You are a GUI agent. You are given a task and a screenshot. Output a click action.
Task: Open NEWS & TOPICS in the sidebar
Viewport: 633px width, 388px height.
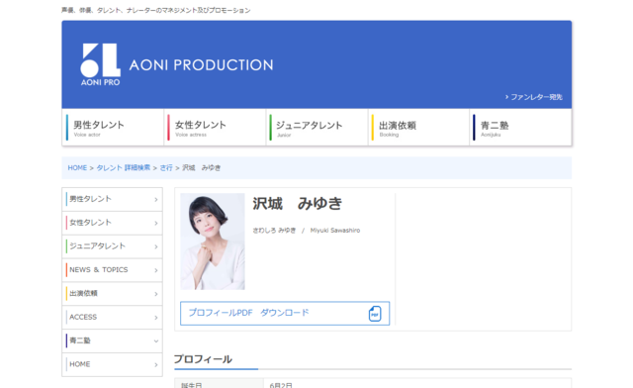coord(112,269)
